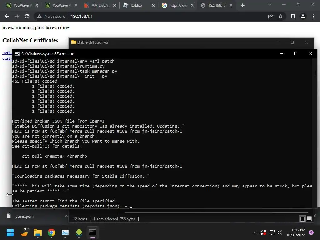Open tab search dropdown arrow
The width and height of the screenshot is (320, 240).
tap(270, 4)
